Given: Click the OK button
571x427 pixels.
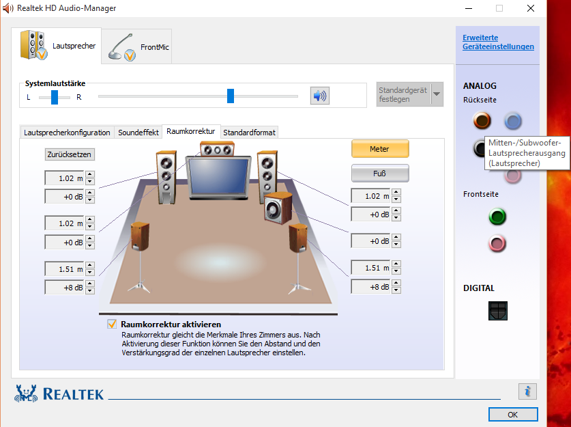Looking at the screenshot, I should [x=513, y=414].
